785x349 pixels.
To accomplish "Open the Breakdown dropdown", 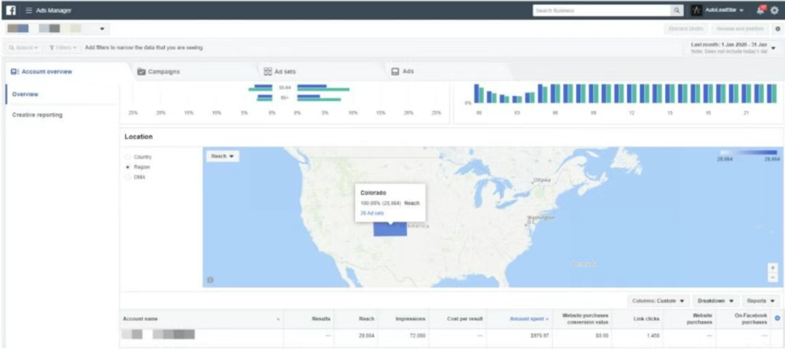I will 716,301.
